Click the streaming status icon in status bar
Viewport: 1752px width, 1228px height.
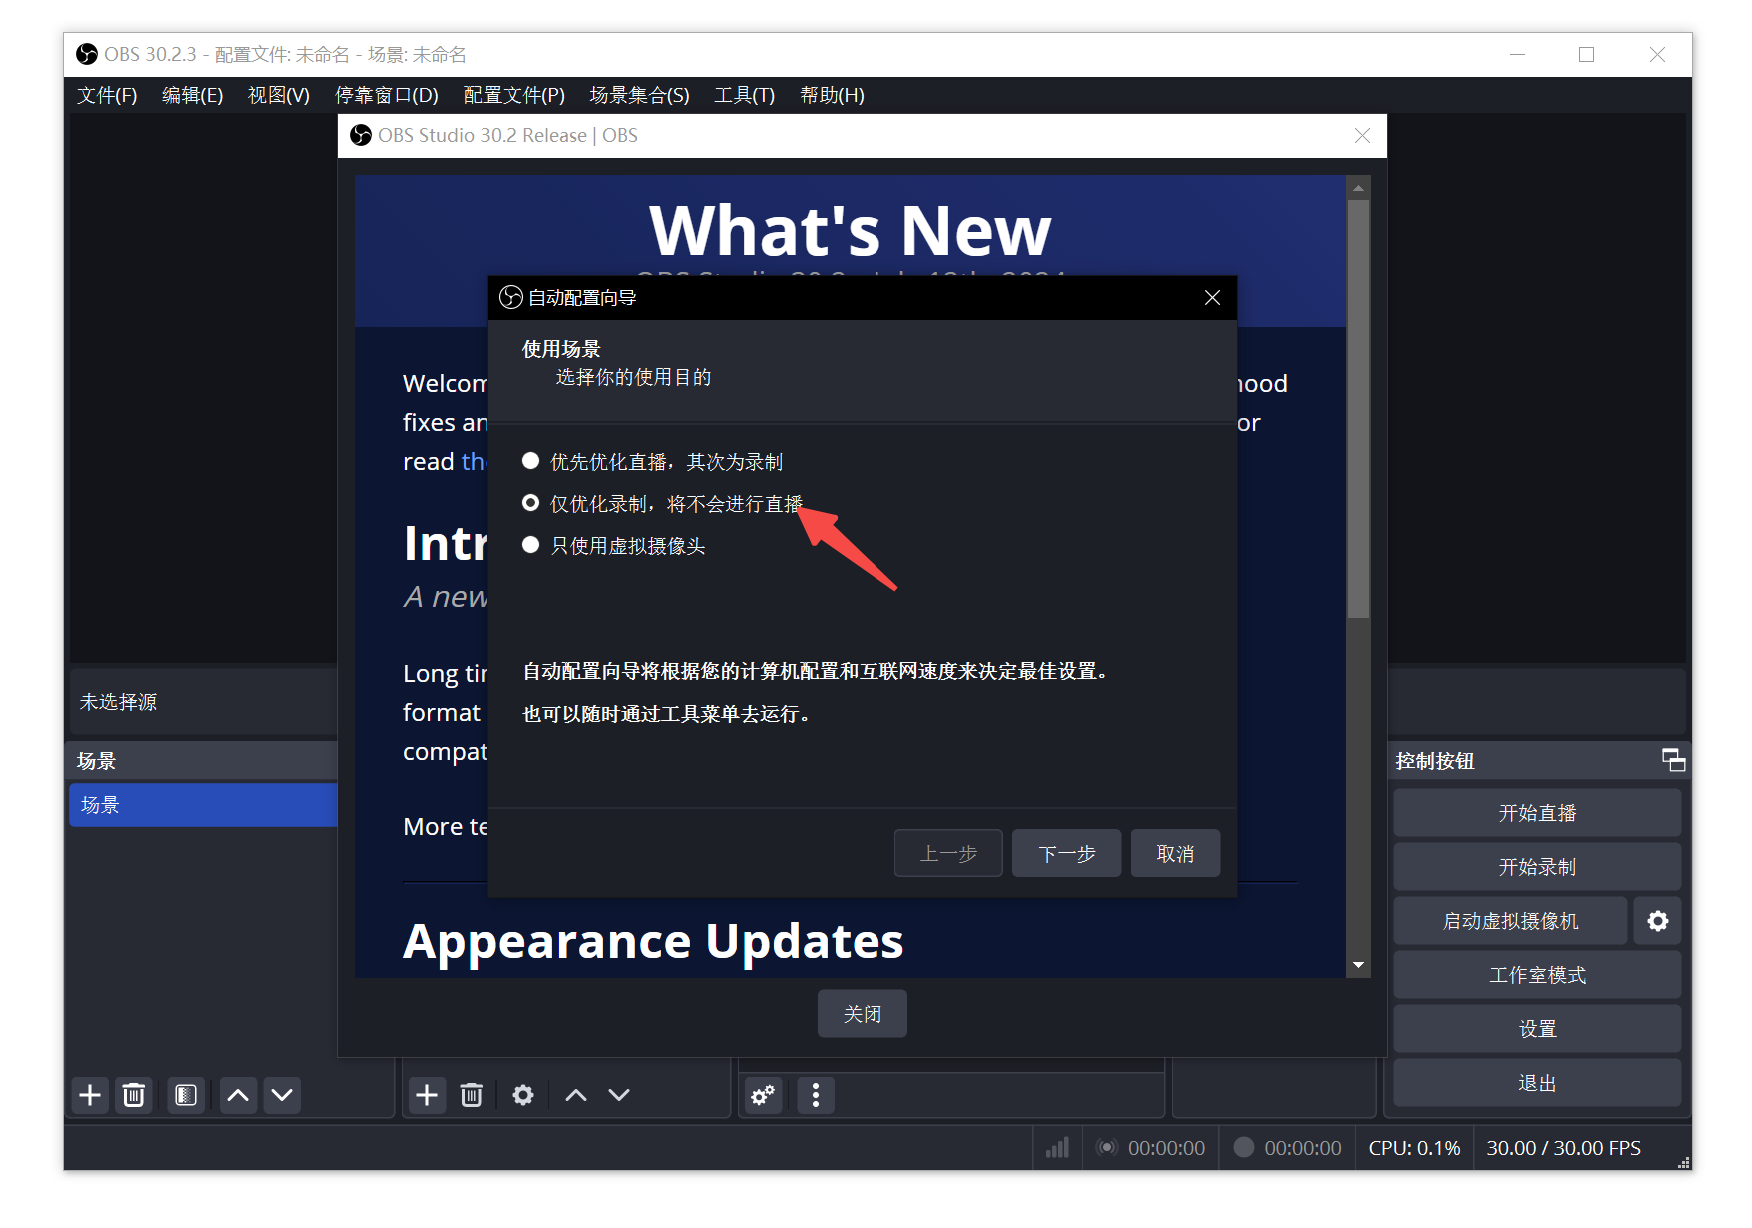[1106, 1148]
